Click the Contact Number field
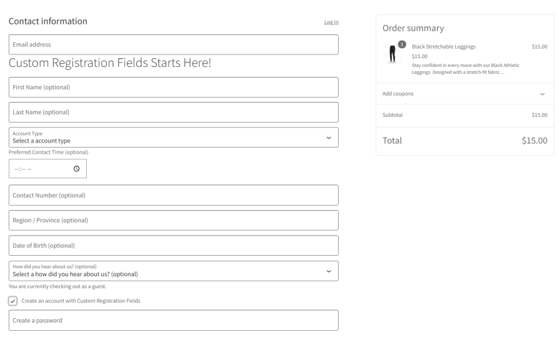 coord(174,195)
